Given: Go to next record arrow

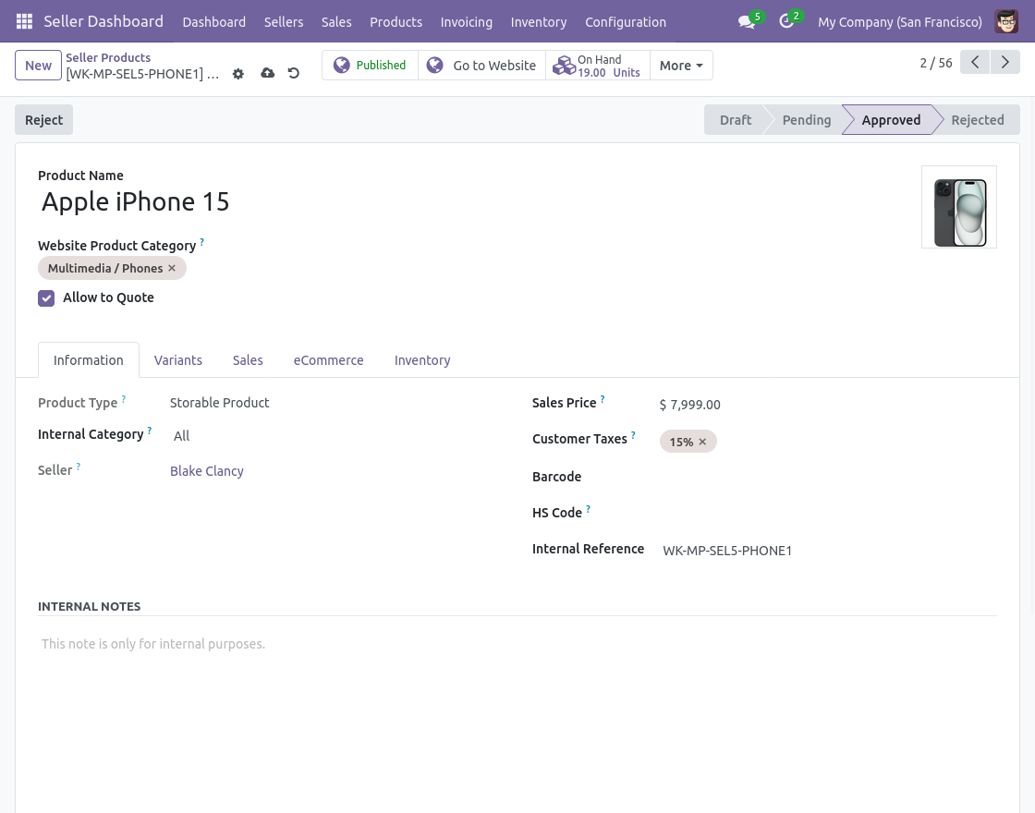Looking at the screenshot, I should (1005, 63).
